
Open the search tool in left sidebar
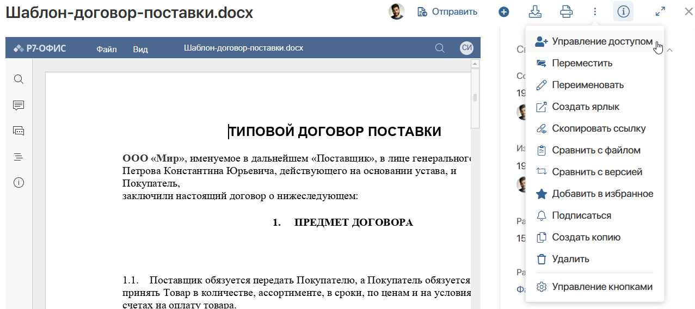tap(19, 79)
